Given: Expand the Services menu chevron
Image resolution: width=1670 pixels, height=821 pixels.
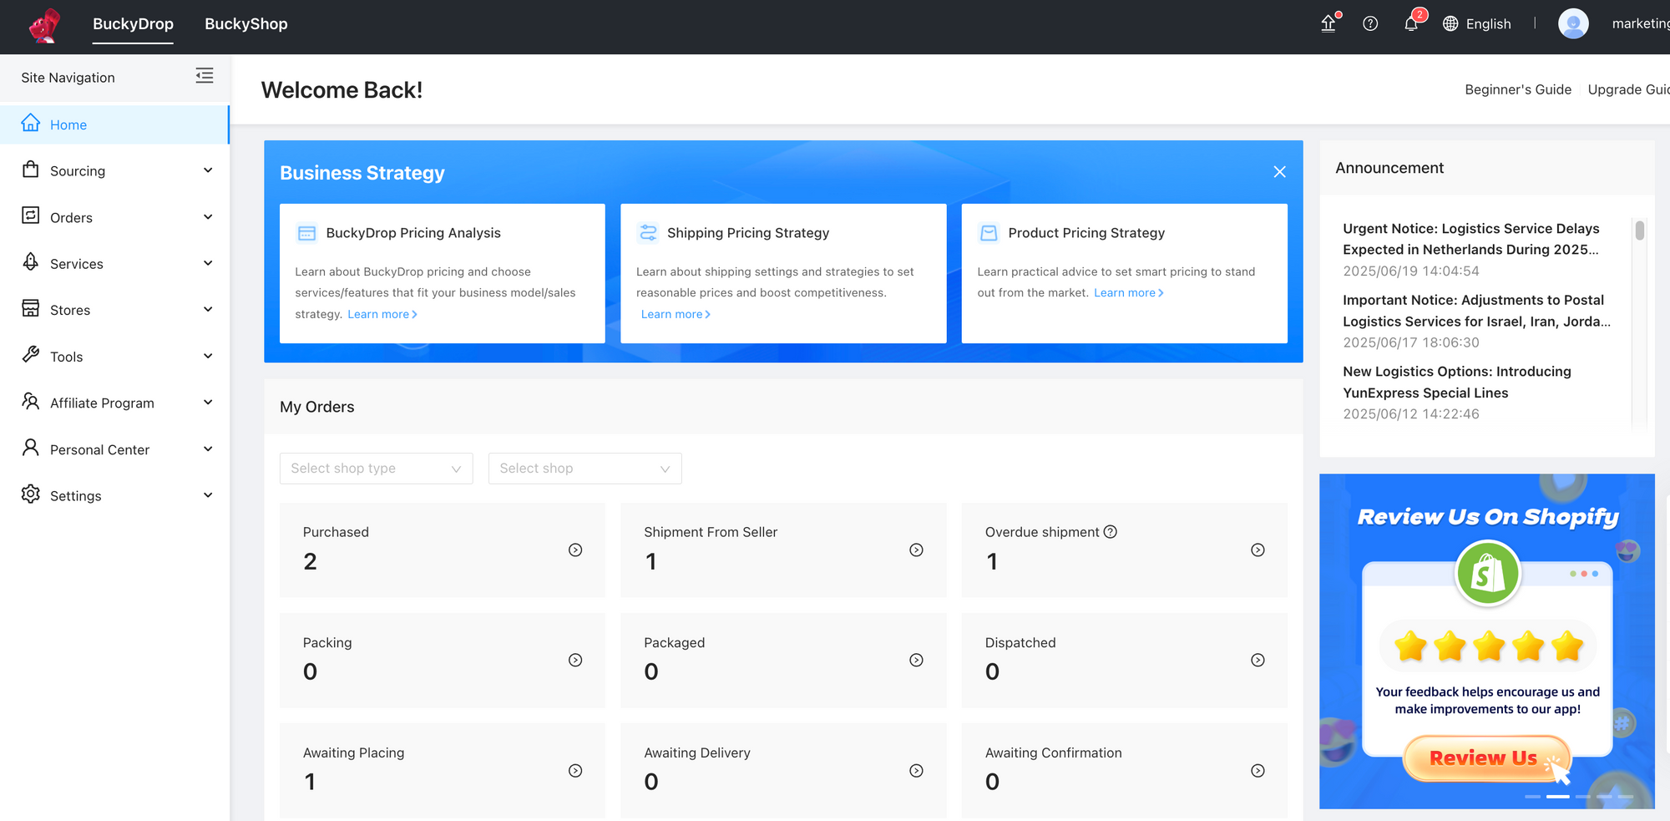Looking at the screenshot, I should tap(208, 263).
